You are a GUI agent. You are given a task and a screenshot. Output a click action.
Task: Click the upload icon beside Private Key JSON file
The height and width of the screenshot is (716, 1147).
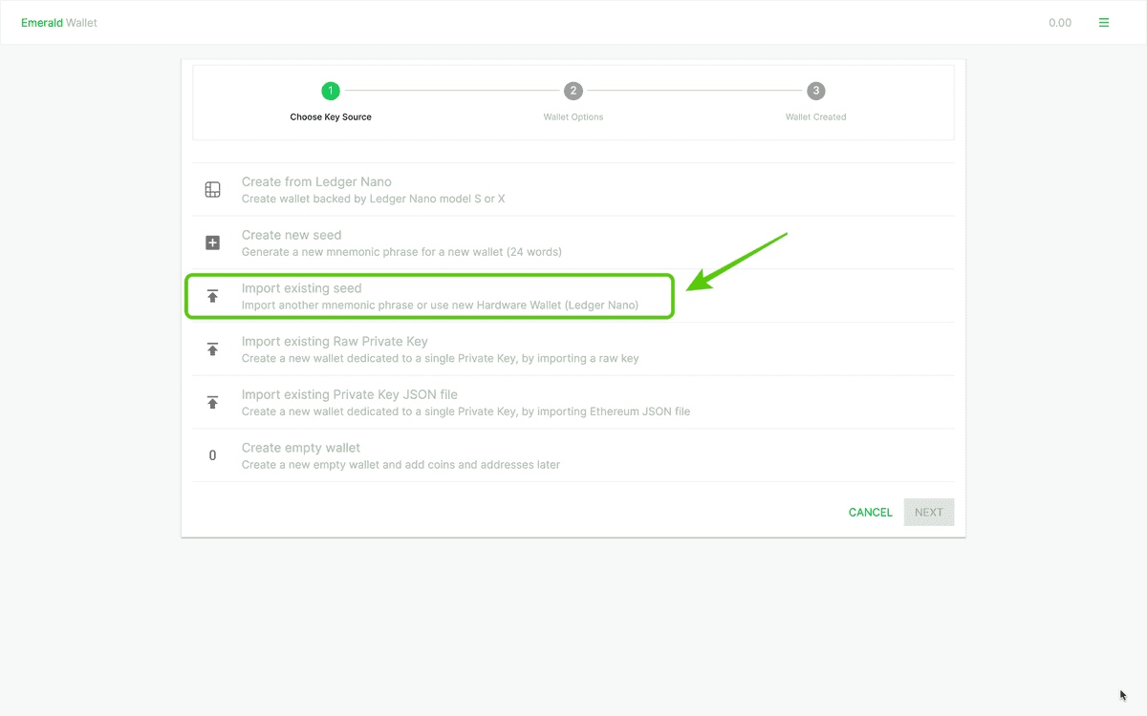[212, 402]
